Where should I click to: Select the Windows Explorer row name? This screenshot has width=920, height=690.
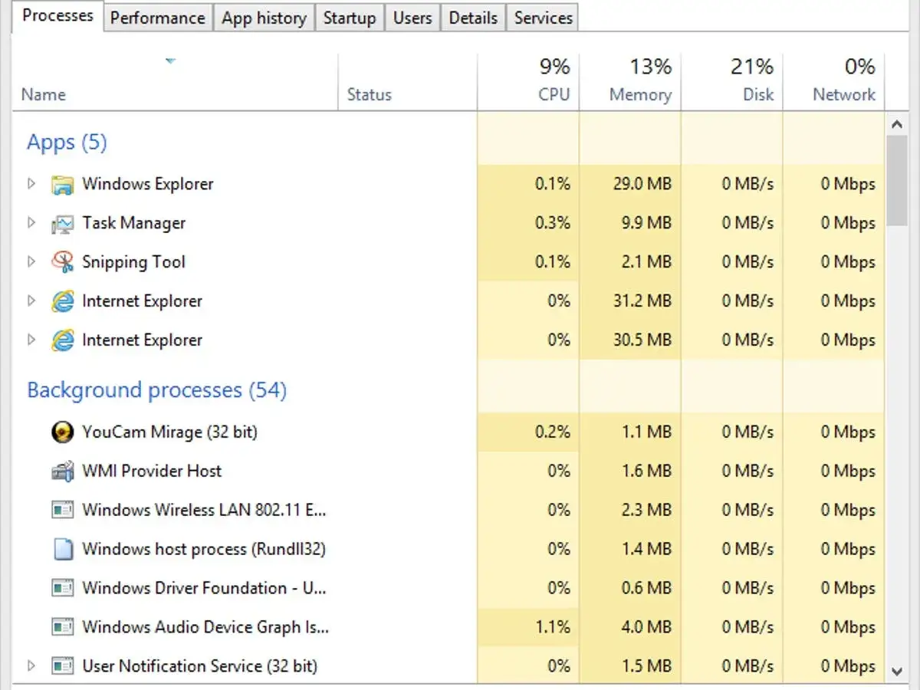pos(148,184)
